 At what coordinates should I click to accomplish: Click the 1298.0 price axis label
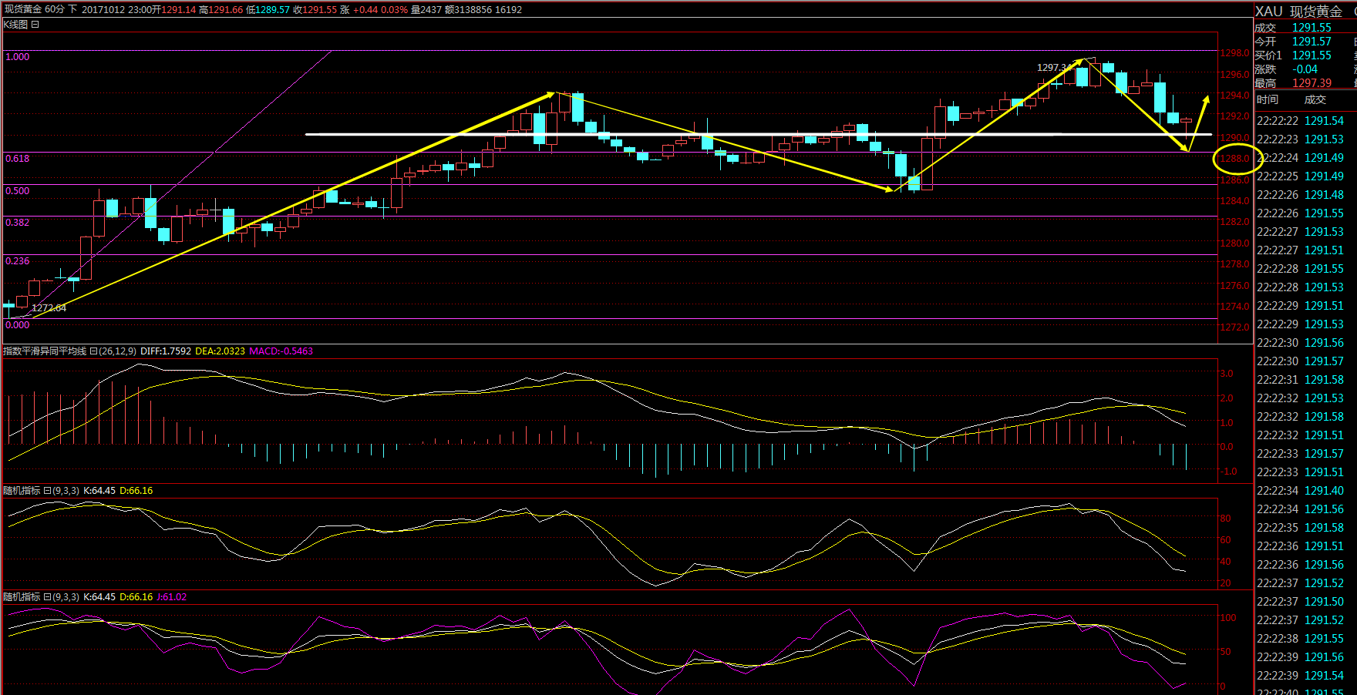pos(1234,53)
